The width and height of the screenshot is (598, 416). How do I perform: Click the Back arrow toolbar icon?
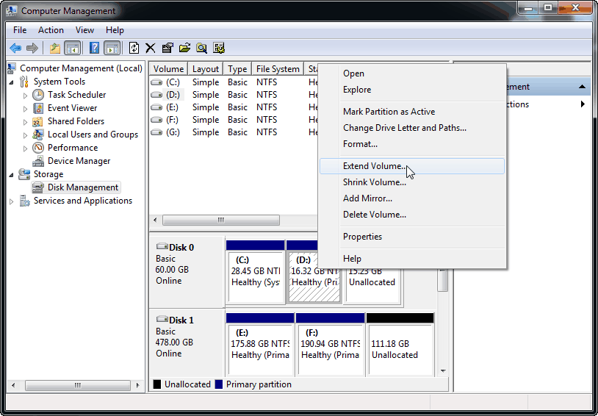pyautogui.click(x=15, y=49)
